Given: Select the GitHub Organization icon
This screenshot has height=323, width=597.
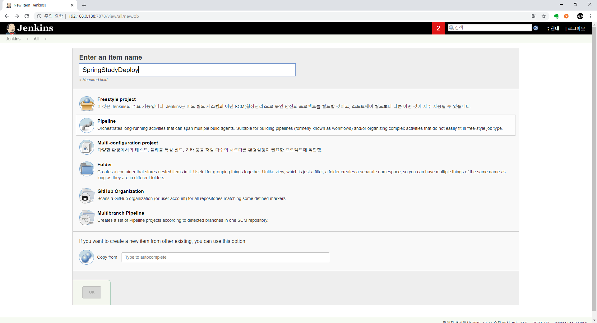Looking at the screenshot, I should pyautogui.click(x=87, y=195).
